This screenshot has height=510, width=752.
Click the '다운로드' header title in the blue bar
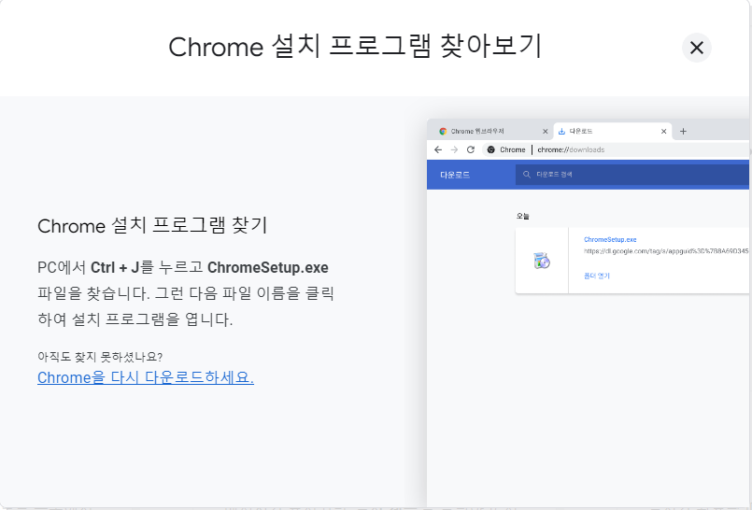click(x=455, y=175)
